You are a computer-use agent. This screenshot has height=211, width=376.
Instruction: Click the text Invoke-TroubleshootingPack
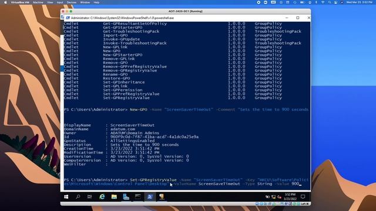coord(135,43)
